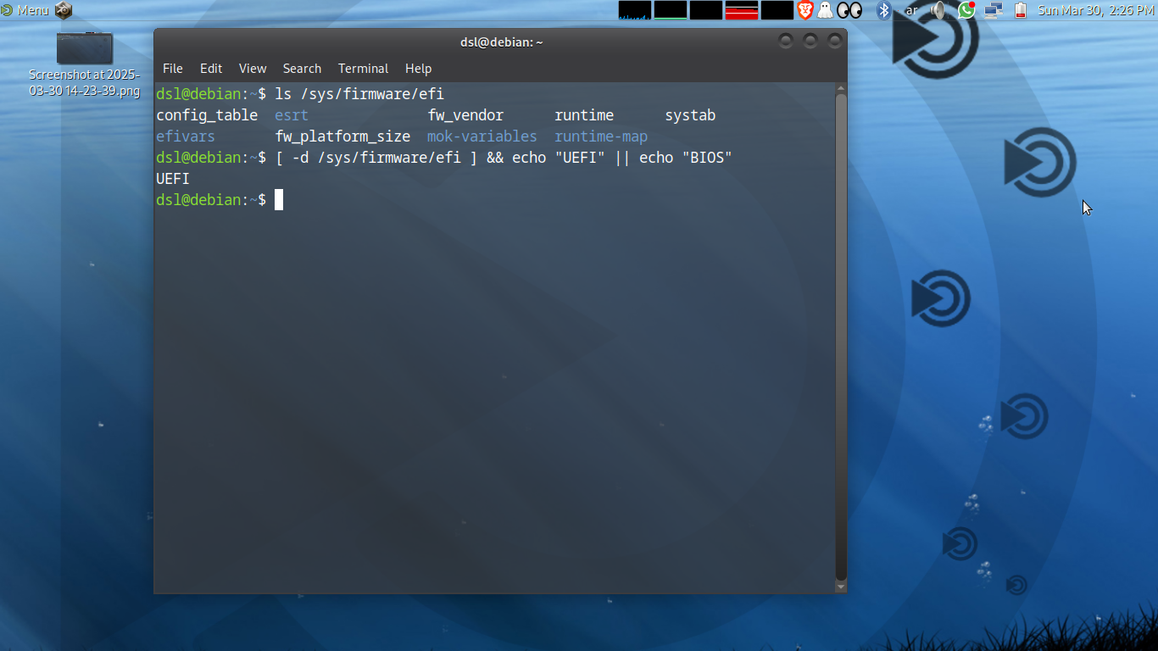
Task: Open the Search menu in terminal
Action: pyautogui.click(x=302, y=69)
